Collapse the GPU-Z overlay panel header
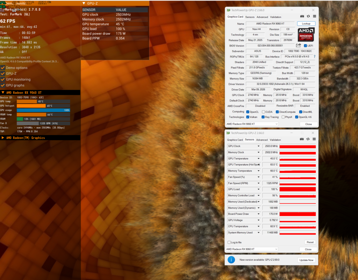Viewport: 358px width, 280px height. [83, 3]
